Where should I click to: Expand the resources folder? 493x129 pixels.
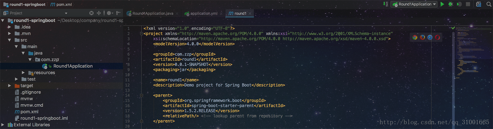23,73
